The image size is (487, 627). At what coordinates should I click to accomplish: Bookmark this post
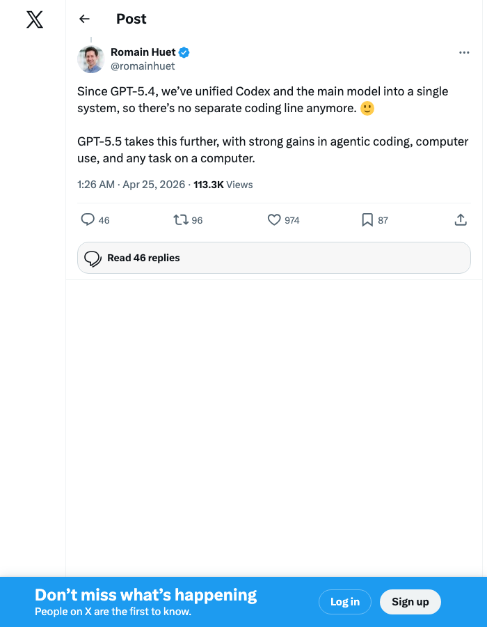pyautogui.click(x=367, y=220)
